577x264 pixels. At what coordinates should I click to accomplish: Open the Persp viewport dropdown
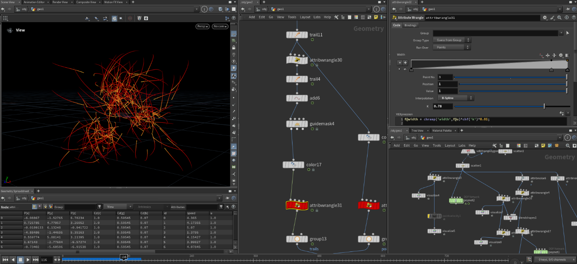click(202, 26)
